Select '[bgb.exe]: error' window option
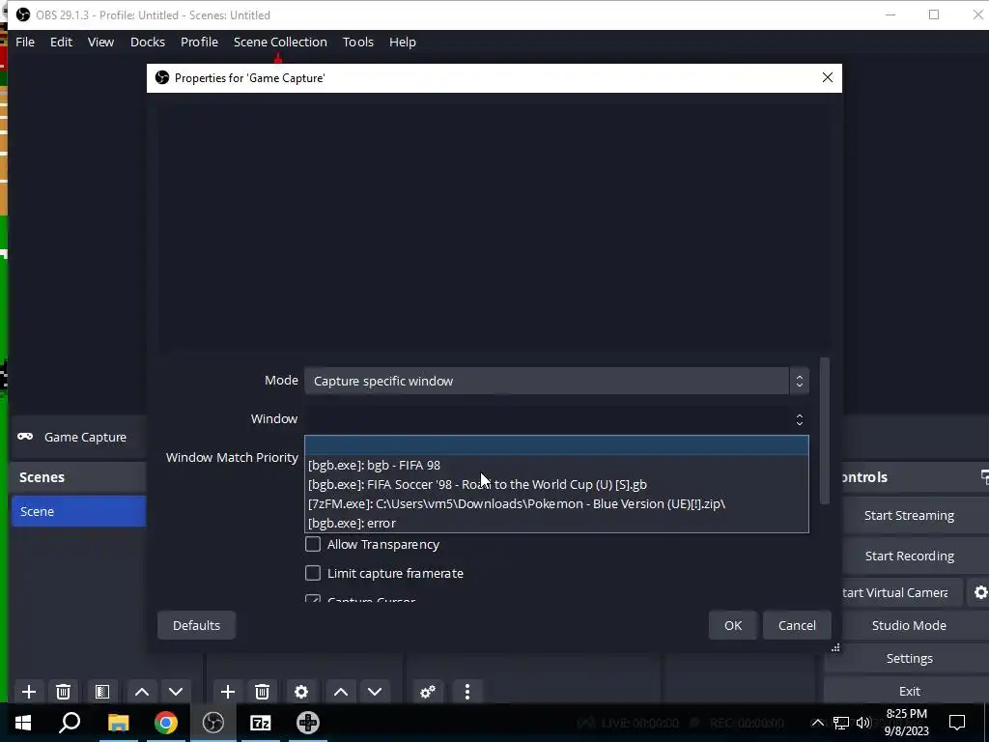The height and width of the screenshot is (742, 989). [x=556, y=523]
